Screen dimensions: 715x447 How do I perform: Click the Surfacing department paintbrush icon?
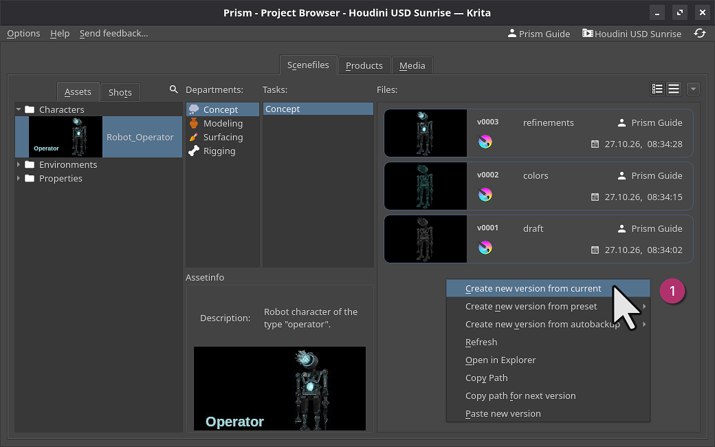click(x=194, y=137)
